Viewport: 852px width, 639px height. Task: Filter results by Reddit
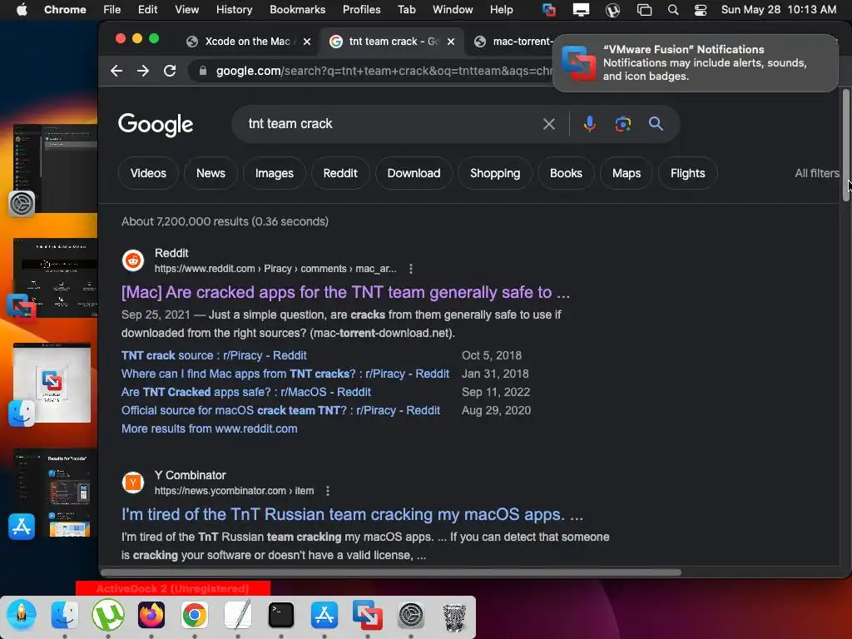pos(340,173)
